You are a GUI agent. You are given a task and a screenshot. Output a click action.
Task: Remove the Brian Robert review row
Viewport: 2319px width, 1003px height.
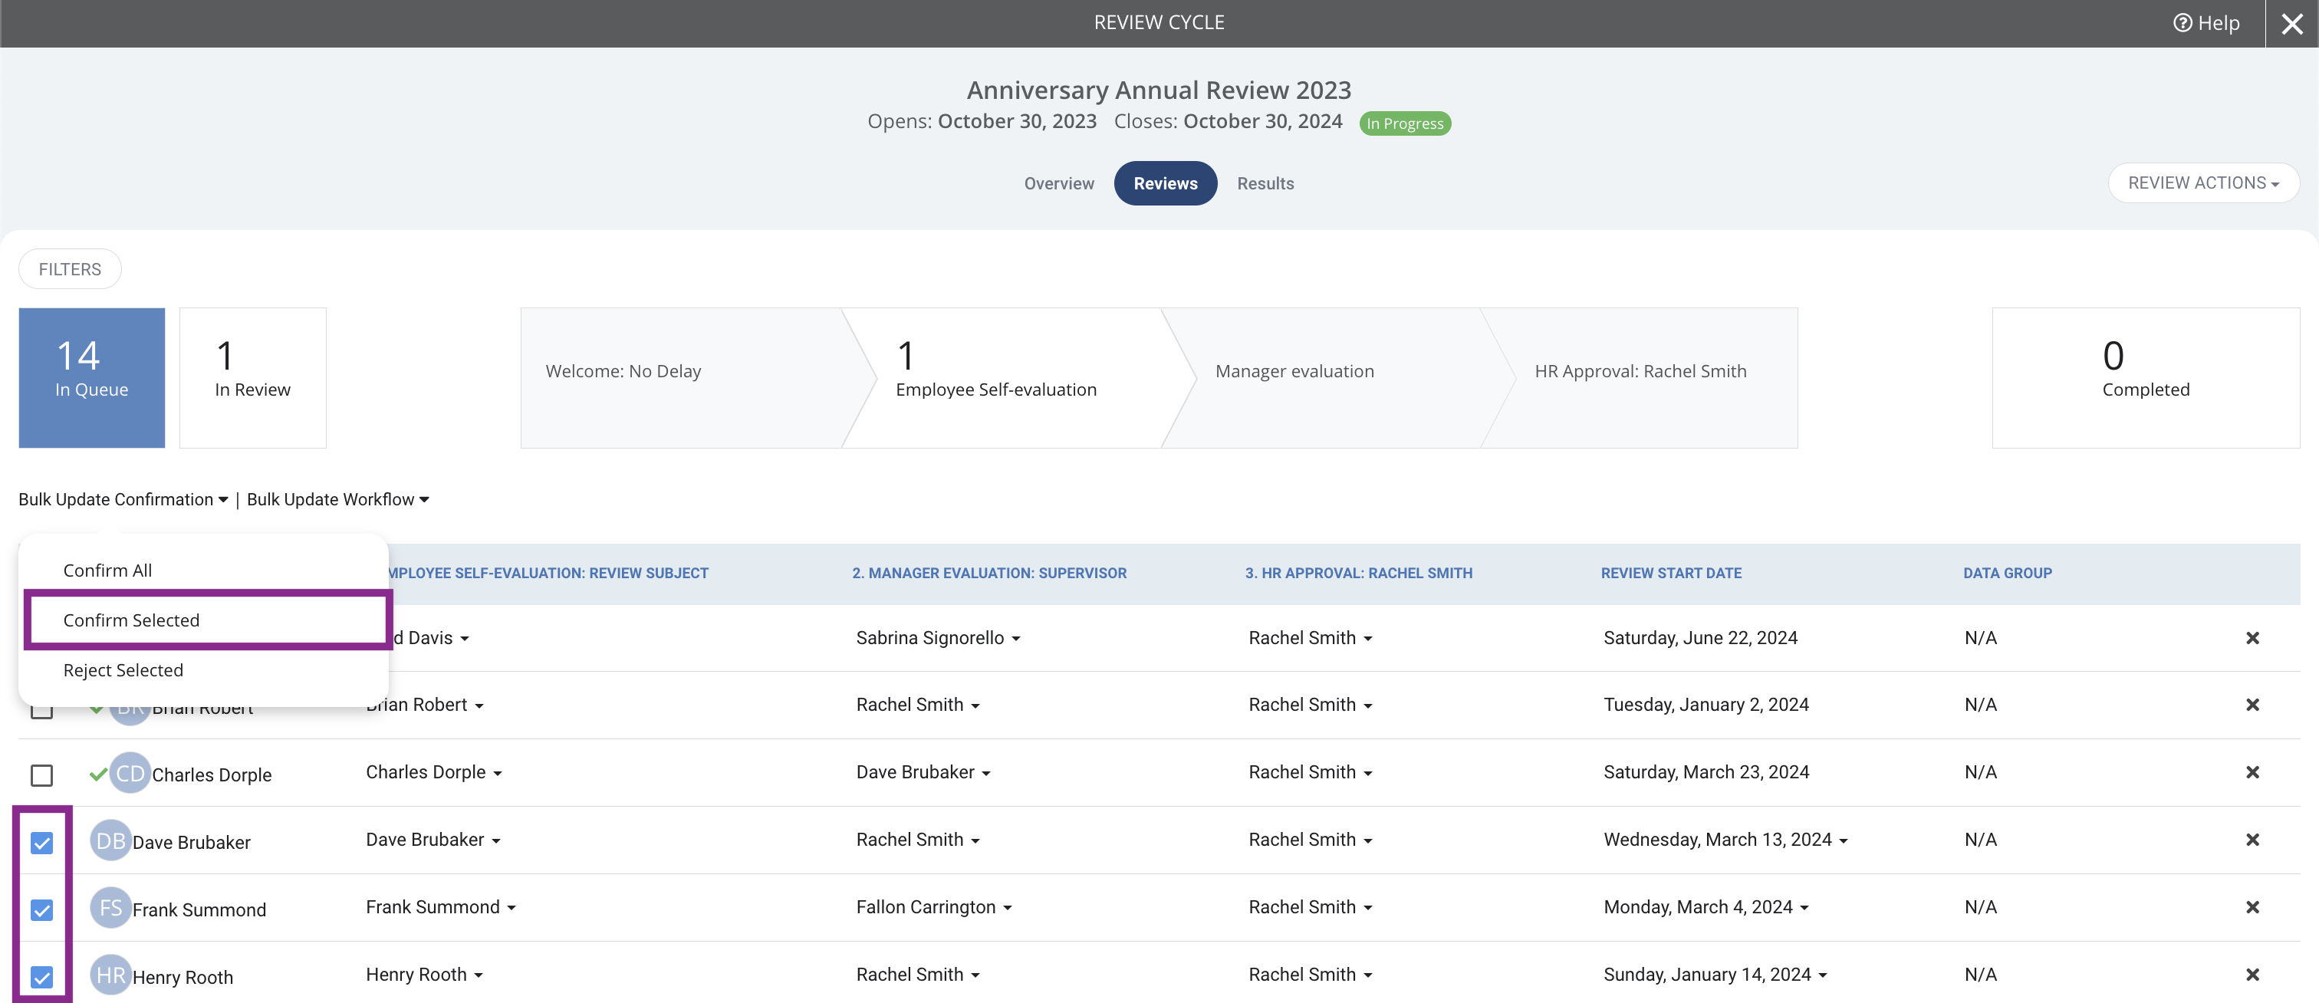coord(2252,705)
